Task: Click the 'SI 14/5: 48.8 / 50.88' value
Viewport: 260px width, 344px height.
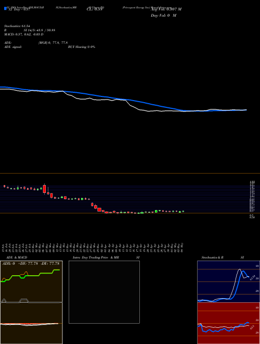Action: click(40, 30)
